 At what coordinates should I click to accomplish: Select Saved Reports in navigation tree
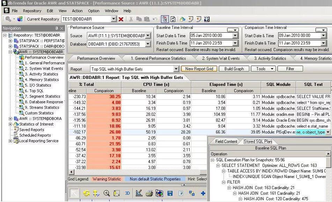[31, 130]
